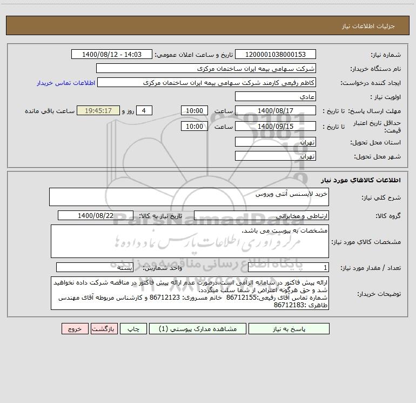Click label گروه کالا

coord(388,216)
